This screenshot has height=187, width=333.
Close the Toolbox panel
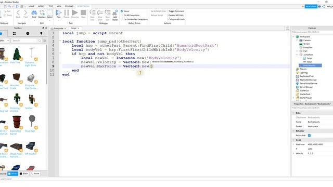pos(46,28)
